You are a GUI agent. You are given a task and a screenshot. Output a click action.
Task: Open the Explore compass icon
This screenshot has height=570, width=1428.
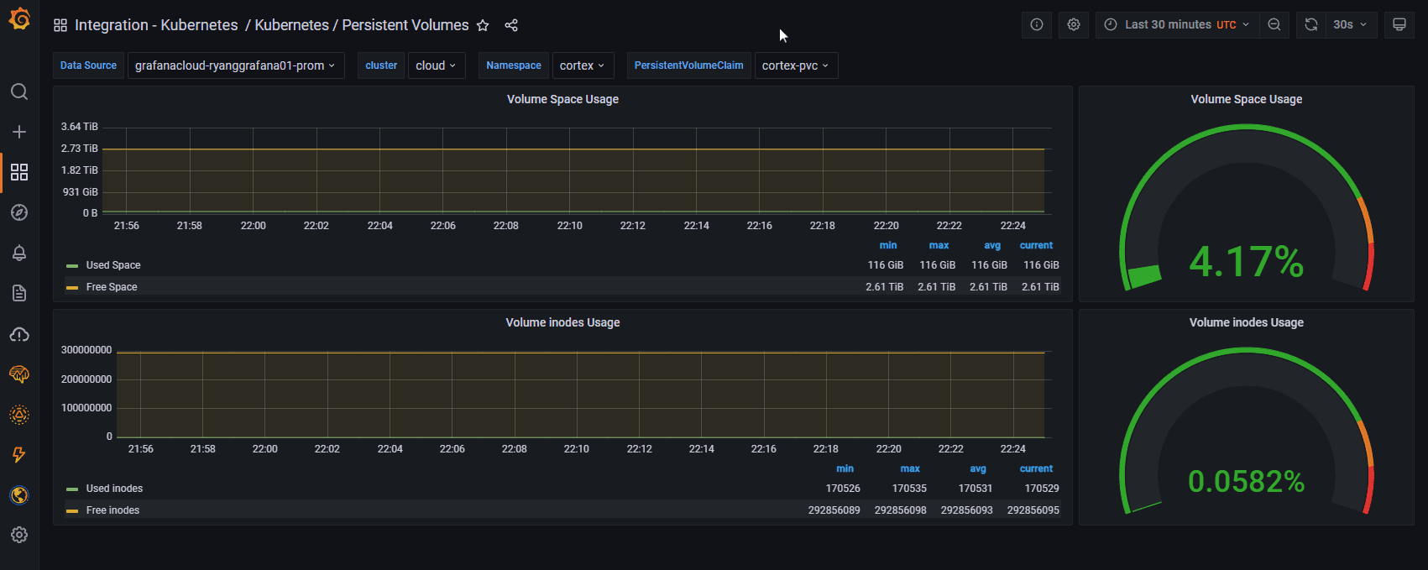pos(19,212)
